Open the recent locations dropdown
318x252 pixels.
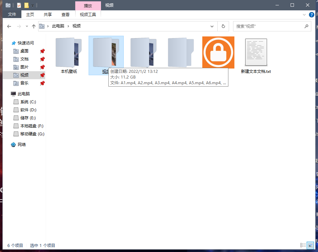(x=27, y=26)
